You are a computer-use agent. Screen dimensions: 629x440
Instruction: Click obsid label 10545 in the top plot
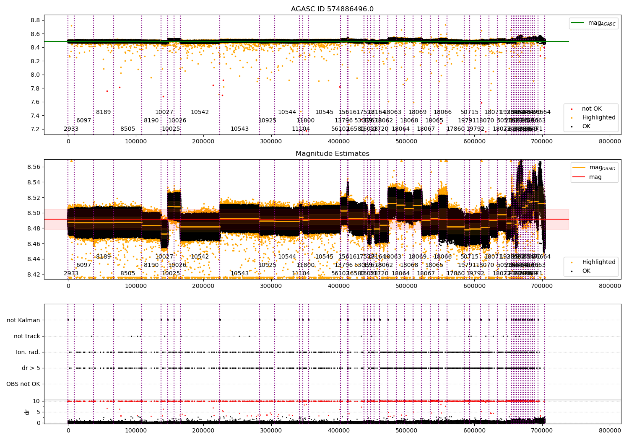pyautogui.click(x=325, y=112)
